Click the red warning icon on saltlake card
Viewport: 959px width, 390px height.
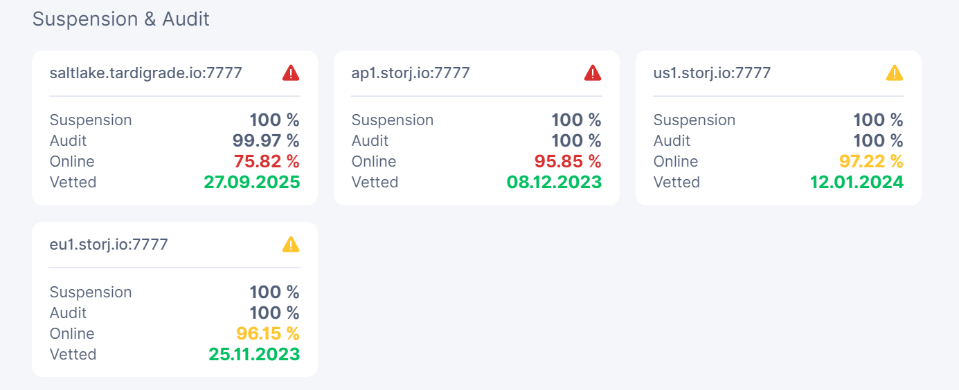[x=291, y=73]
